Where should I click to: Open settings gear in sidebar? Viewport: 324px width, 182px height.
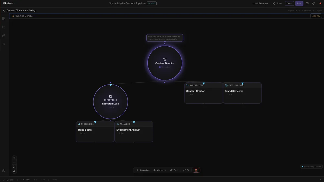(x=4, y=171)
